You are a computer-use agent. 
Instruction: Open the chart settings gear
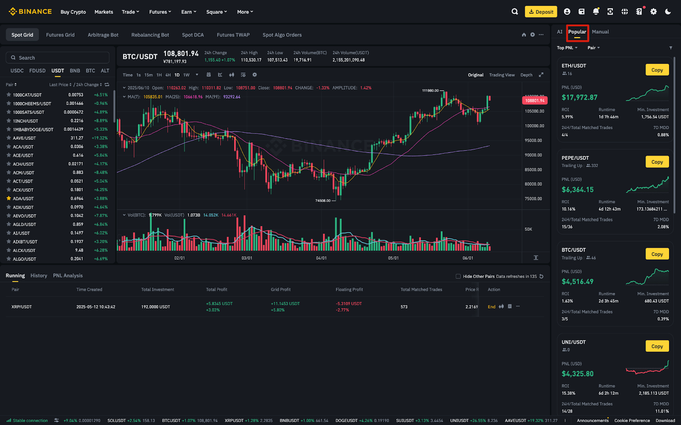[x=255, y=75]
